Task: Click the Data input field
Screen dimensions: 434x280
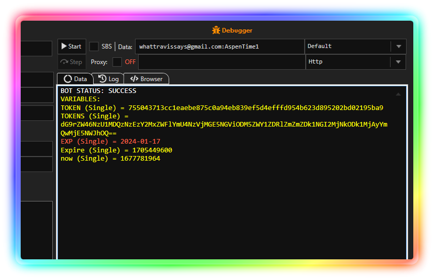Action: coord(220,46)
